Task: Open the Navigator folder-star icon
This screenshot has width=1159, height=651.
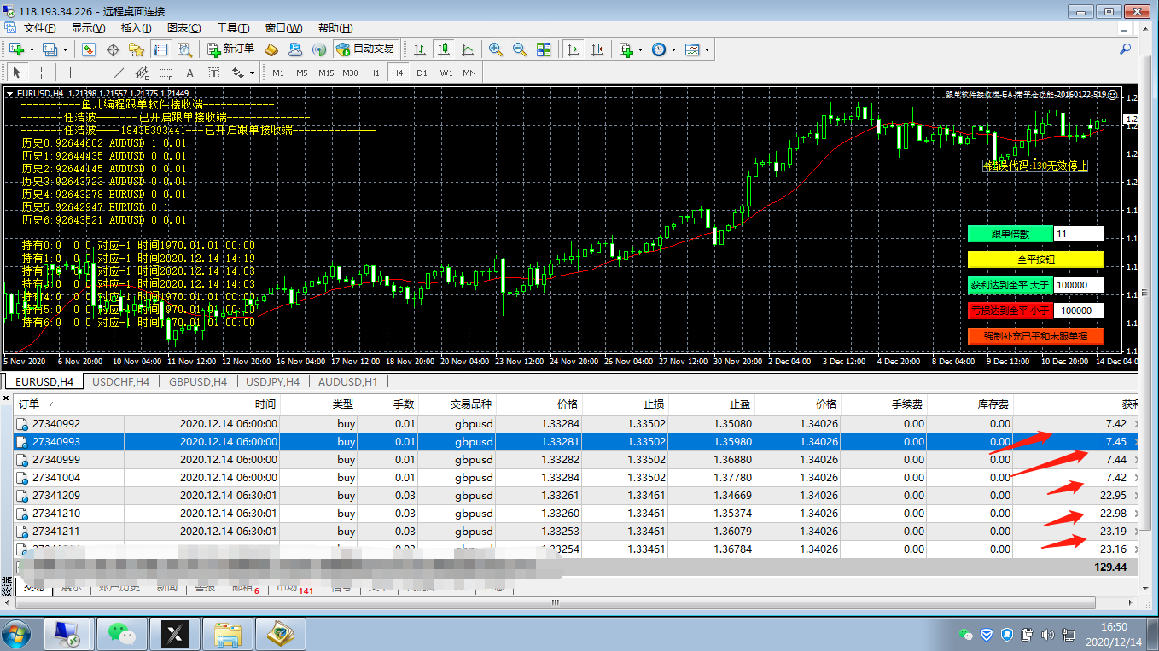Action: coord(137,49)
